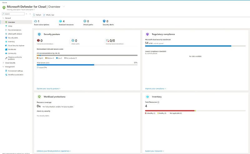
Task: Open the Recommendations menu item
Action: (14, 30)
